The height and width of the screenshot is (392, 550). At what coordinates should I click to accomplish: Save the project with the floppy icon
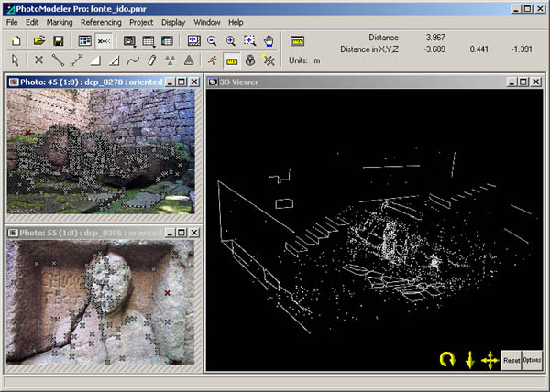point(59,41)
